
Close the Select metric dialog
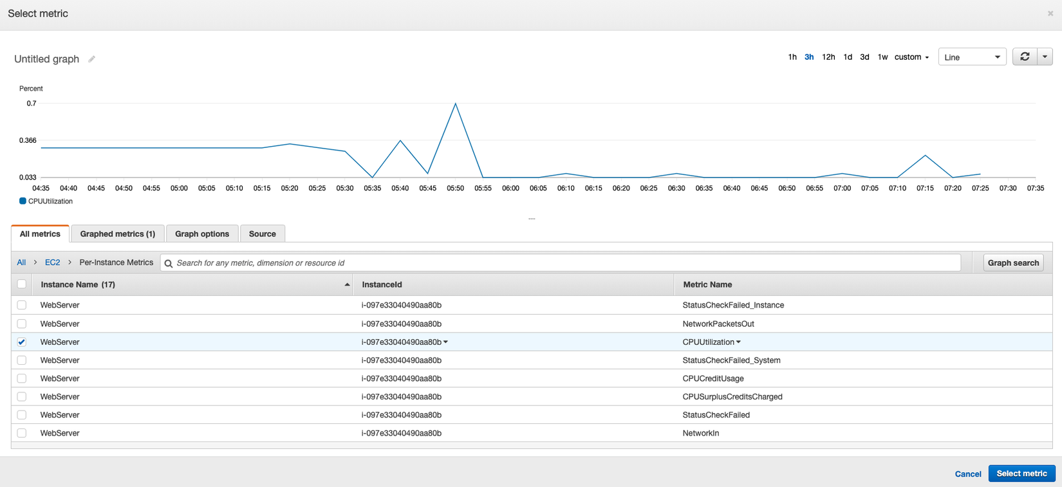click(1050, 14)
